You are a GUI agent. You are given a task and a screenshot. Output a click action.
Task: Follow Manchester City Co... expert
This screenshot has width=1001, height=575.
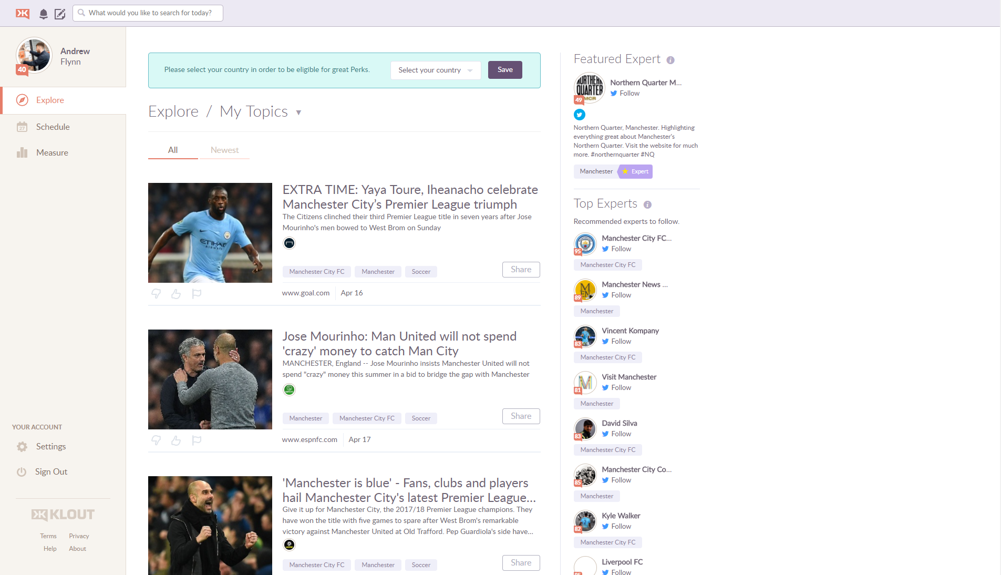pyautogui.click(x=616, y=480)
